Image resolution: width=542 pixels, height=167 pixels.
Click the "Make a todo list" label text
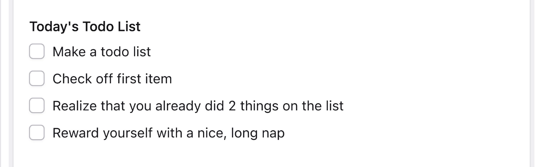tap(102, 52)
